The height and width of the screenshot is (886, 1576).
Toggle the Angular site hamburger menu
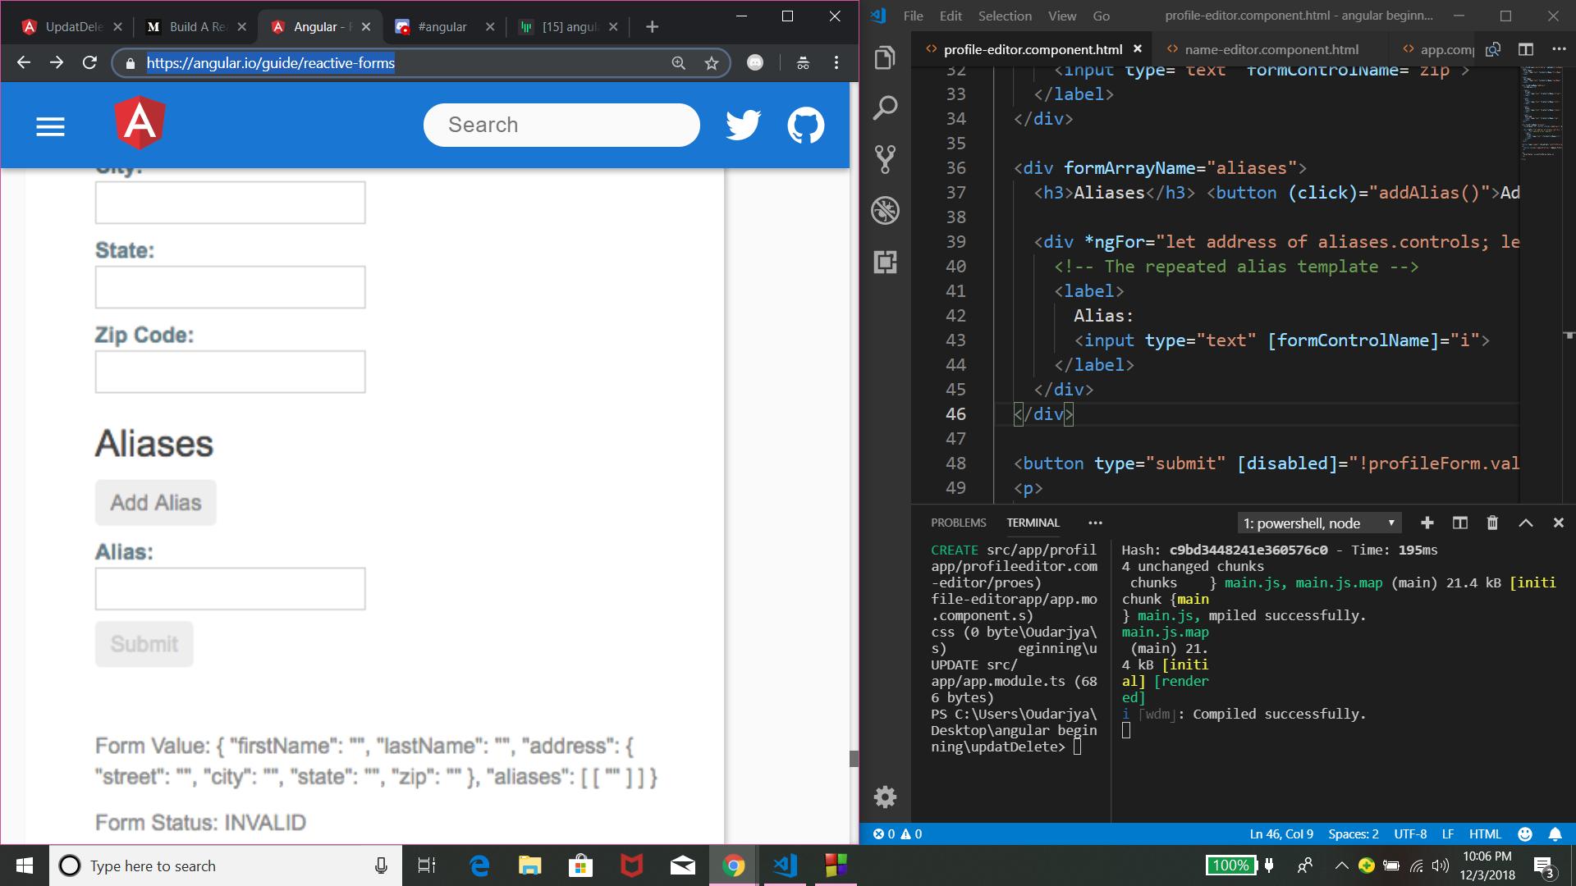point(50,126)
